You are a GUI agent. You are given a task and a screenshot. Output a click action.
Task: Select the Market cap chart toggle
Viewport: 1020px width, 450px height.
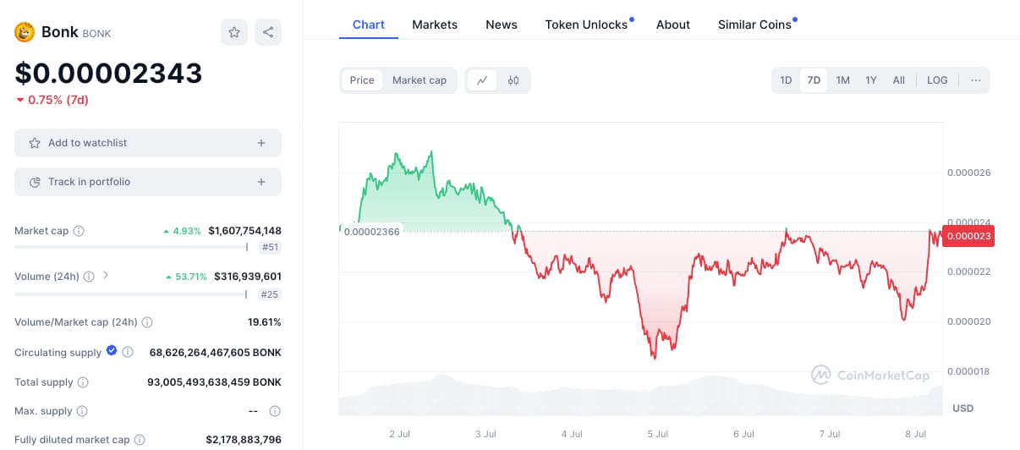point(420,80)
